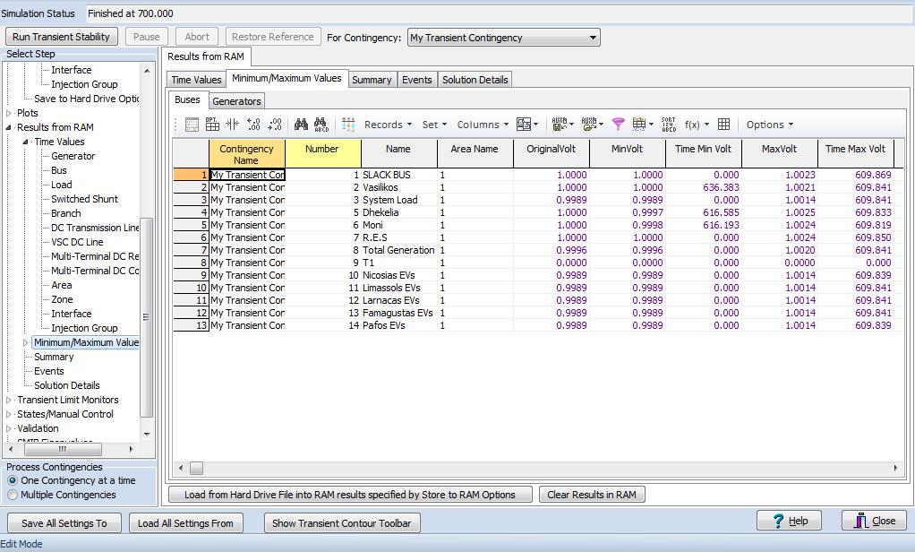915x552 pixels.
Task: Select Switched Shunt tree item
Action: point(85,199)
